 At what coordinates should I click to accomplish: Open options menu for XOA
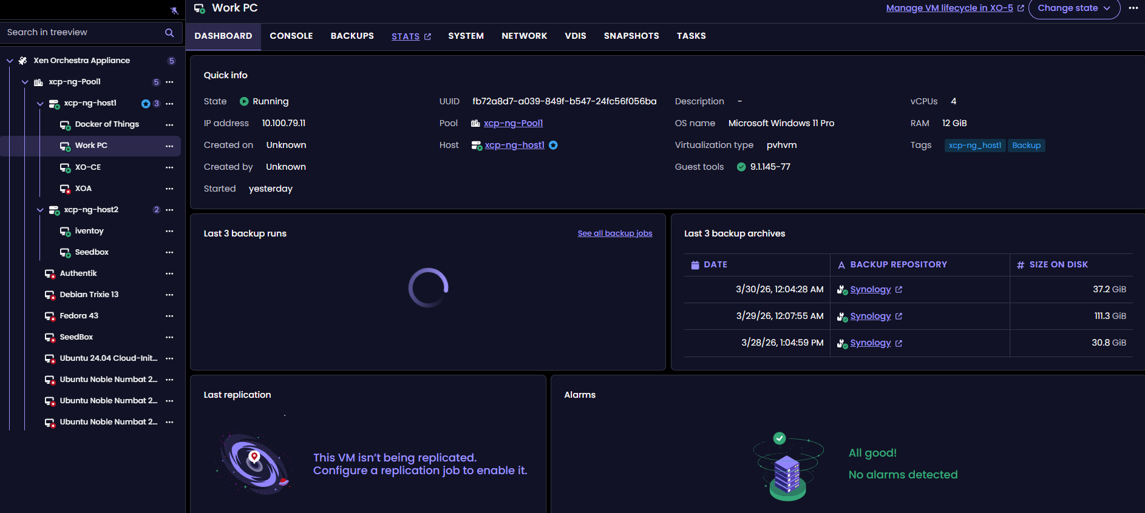[x=169, y=189]
